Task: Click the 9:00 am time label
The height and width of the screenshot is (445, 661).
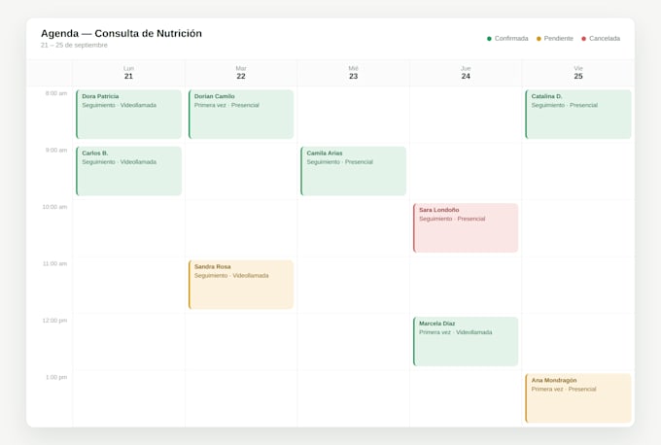Action: tap(56, 151)
